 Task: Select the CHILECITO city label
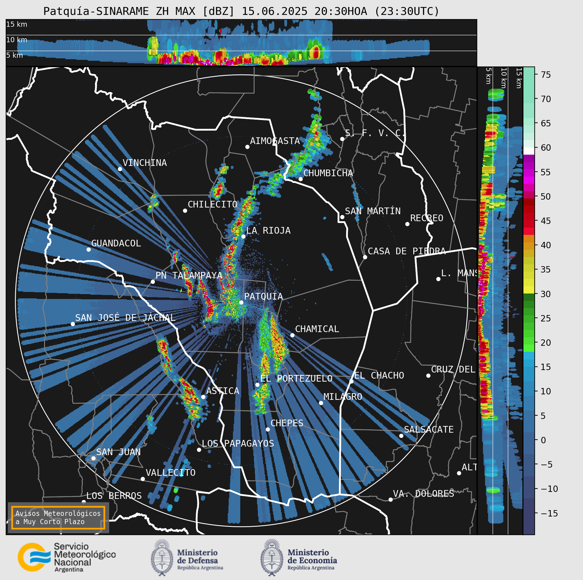tap(213, 204)
